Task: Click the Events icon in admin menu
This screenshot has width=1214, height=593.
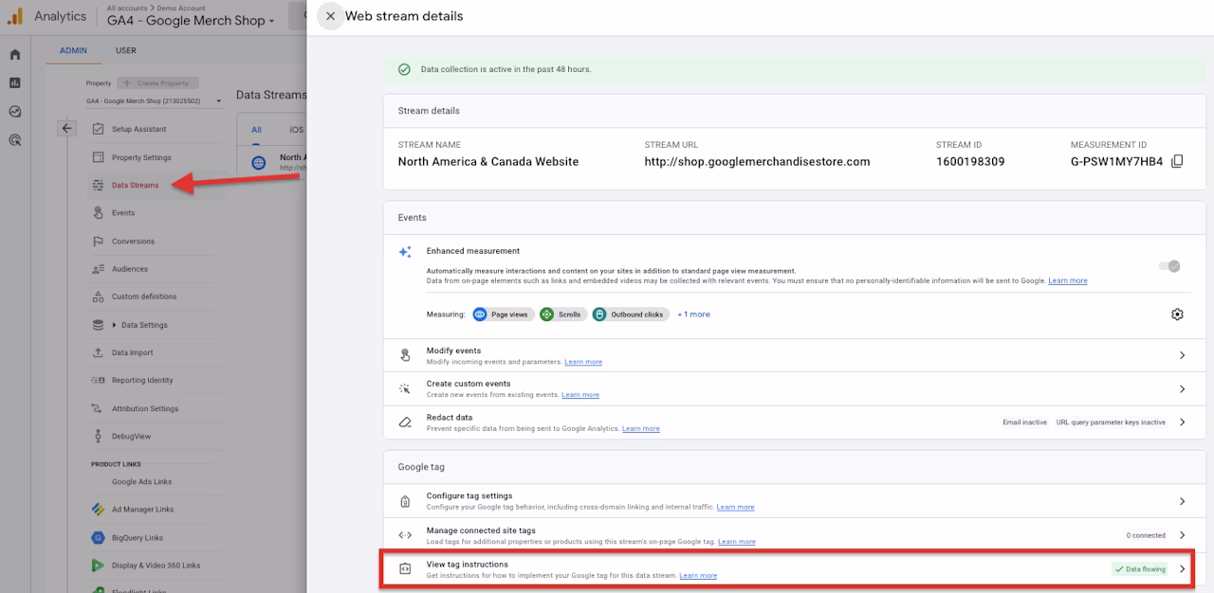Action: click(x=98, y=213)
